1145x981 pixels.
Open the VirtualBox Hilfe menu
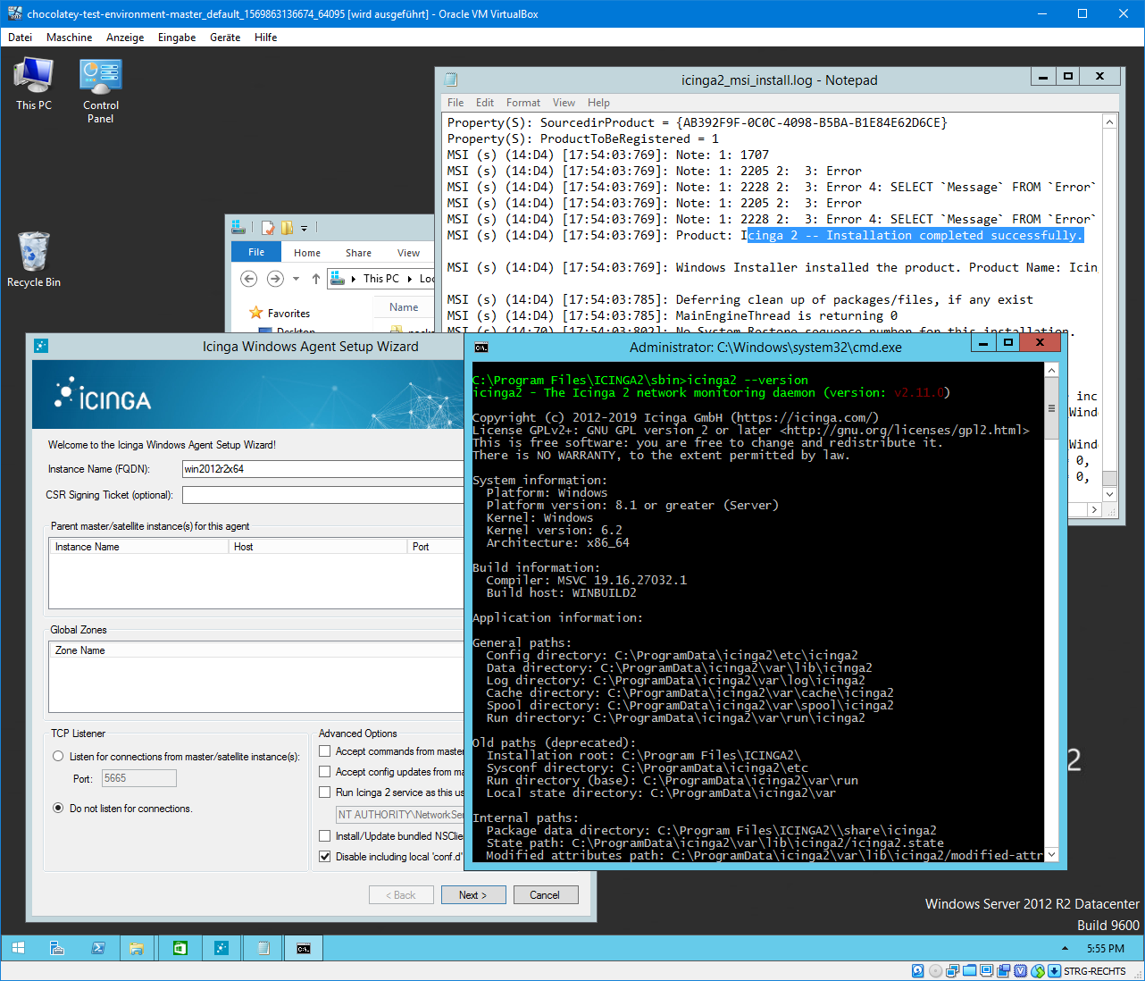[265, 38]
